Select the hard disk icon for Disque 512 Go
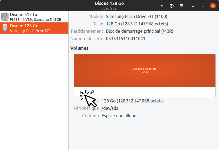219x150 pixels. click(x=5, y=17)
